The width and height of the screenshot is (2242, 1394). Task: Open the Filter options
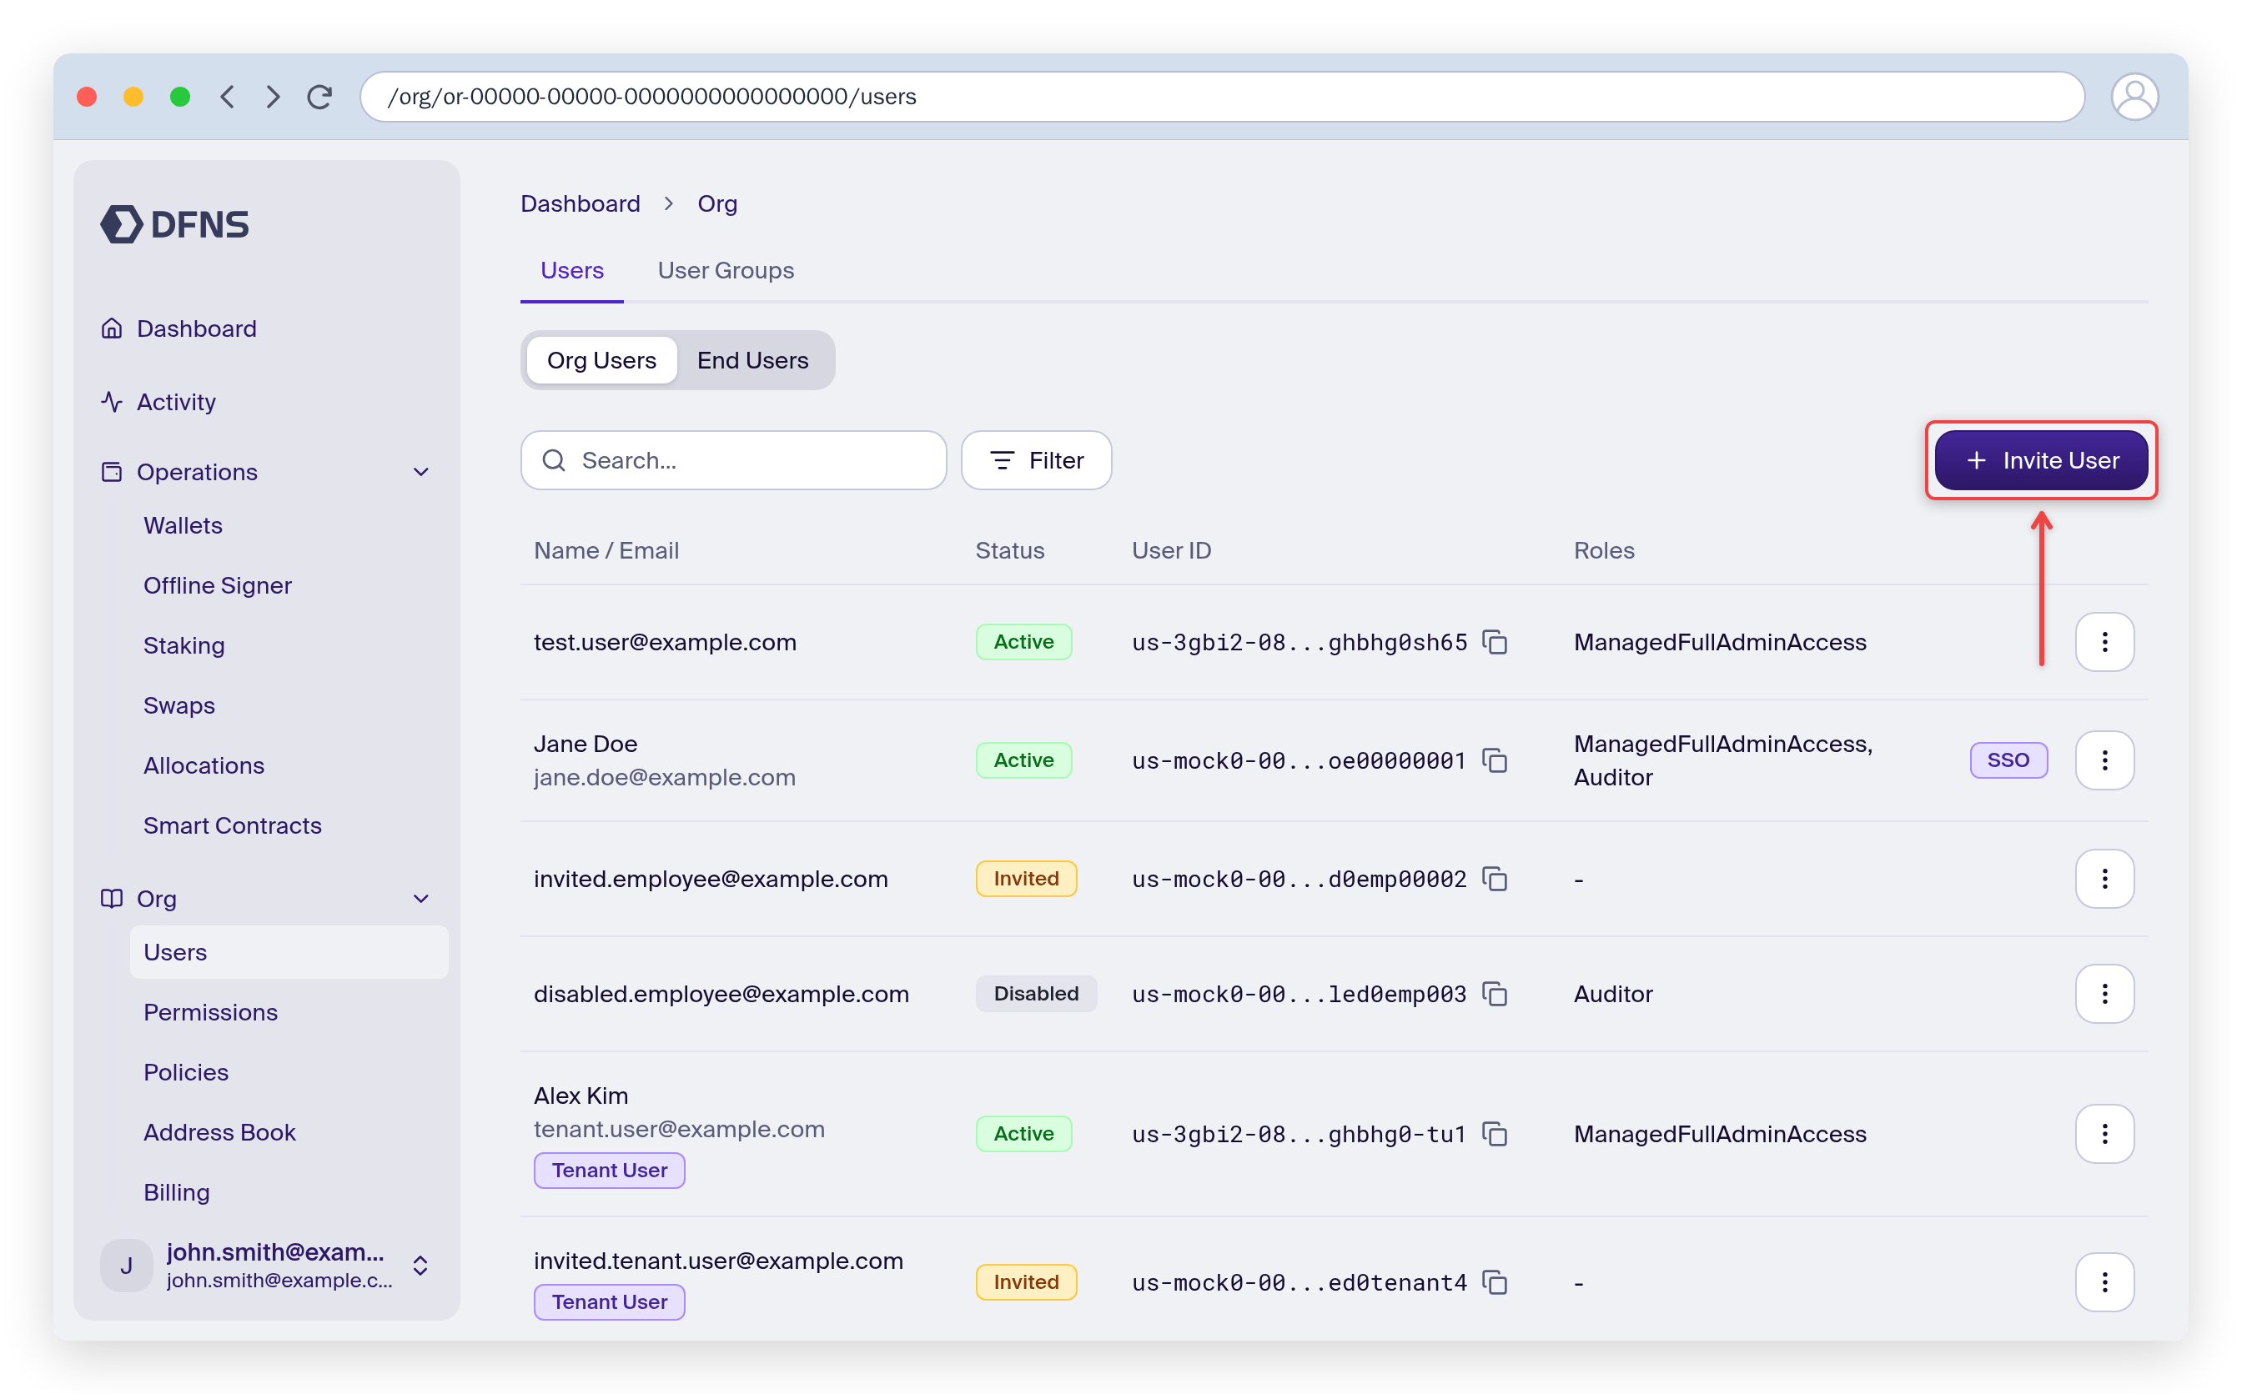pos(1036,460)
